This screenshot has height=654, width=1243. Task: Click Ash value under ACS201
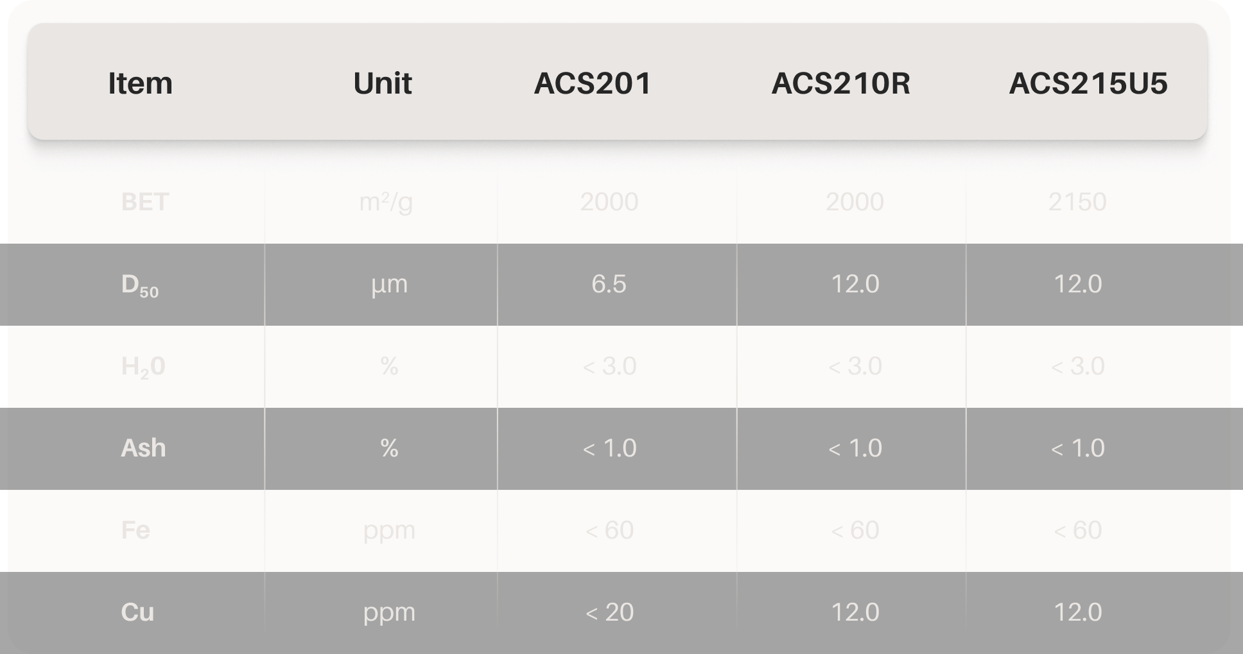click(609, 448)
